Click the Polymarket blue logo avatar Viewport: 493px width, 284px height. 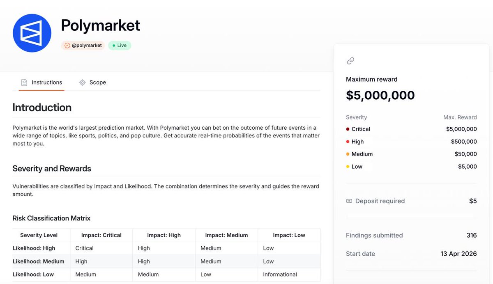32,33
